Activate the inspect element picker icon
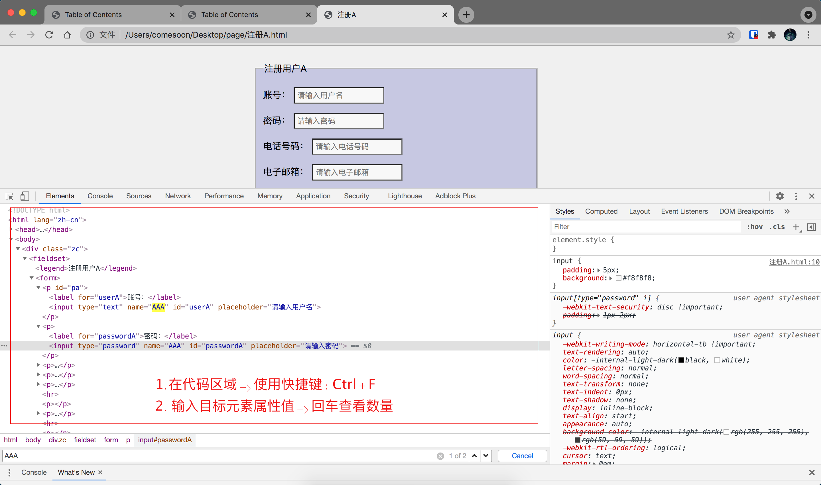The height and width of the screenshot is (485, 821). (9, 196)
